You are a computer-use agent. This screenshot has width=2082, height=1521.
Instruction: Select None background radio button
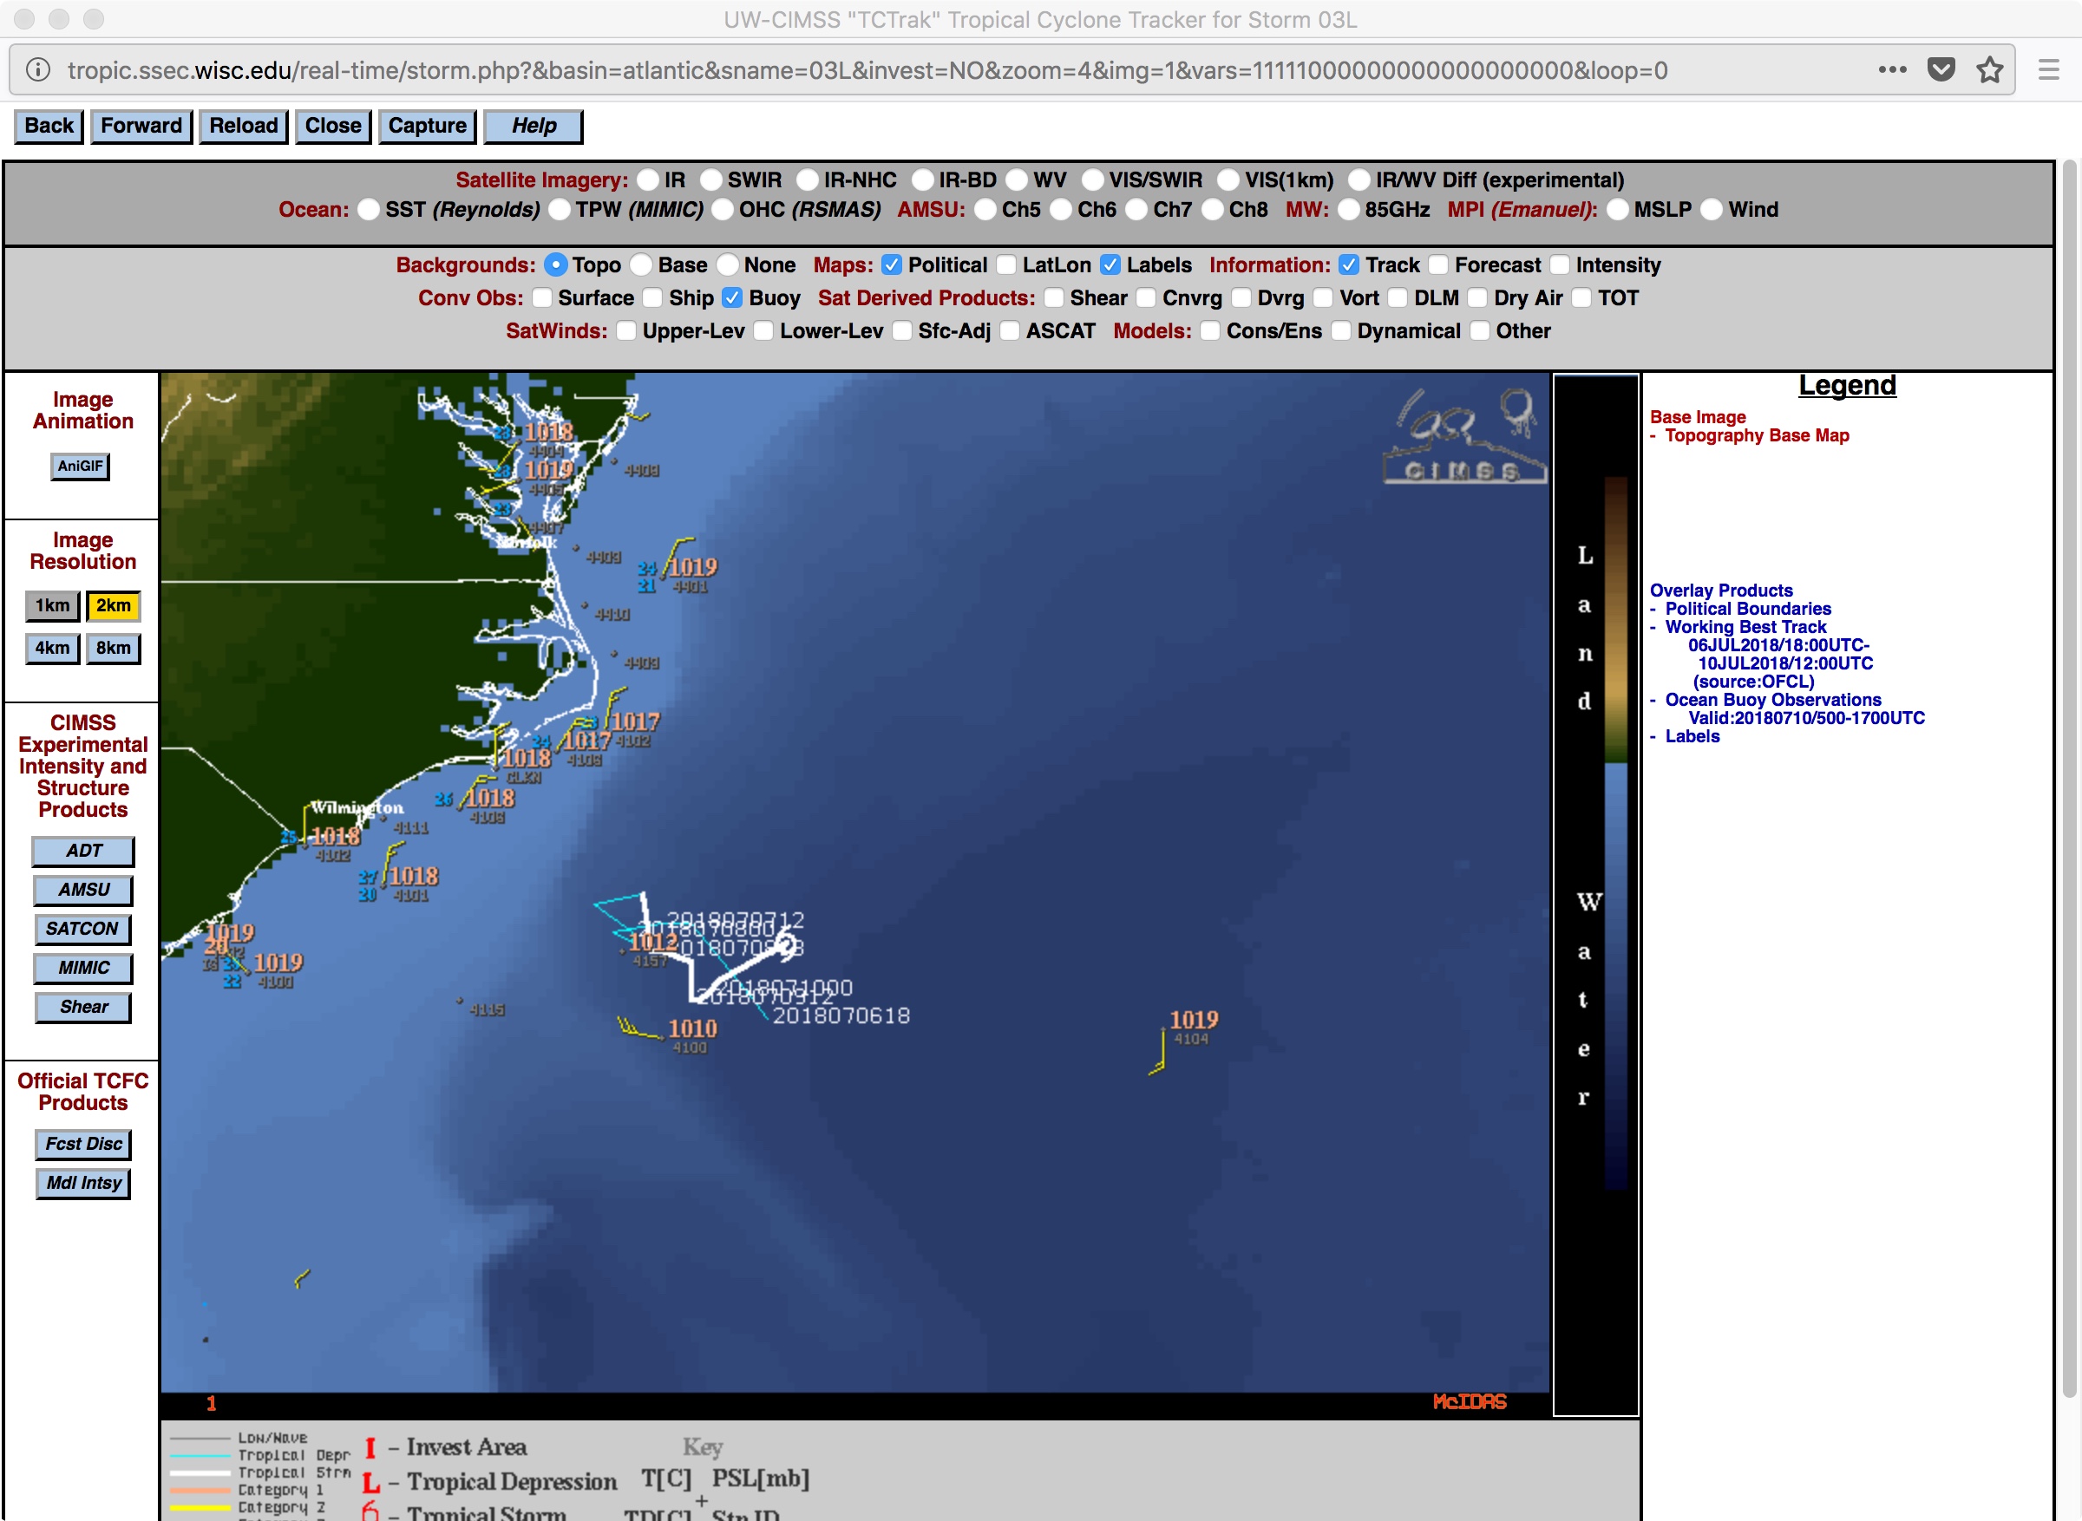click(728, 265)
